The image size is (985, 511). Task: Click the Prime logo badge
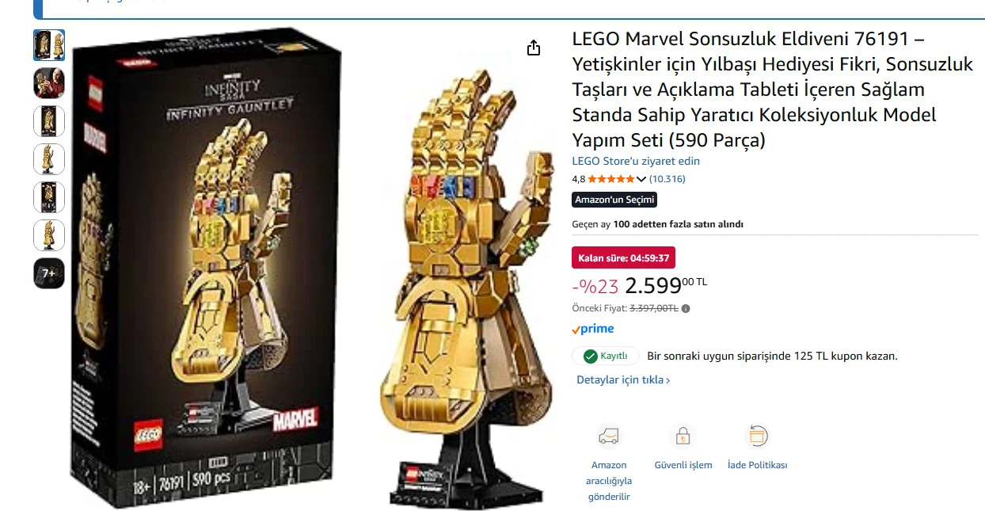pyautogui.click(x=593, y=329)
